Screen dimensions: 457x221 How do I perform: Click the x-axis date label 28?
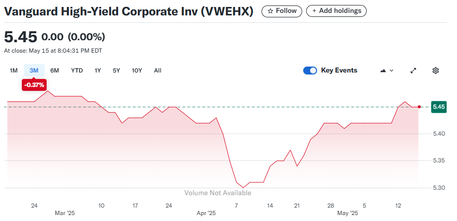[330, 206]
